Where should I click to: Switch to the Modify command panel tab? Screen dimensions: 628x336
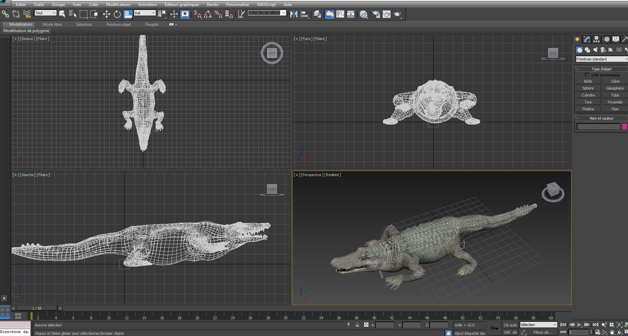coord(587,39)
